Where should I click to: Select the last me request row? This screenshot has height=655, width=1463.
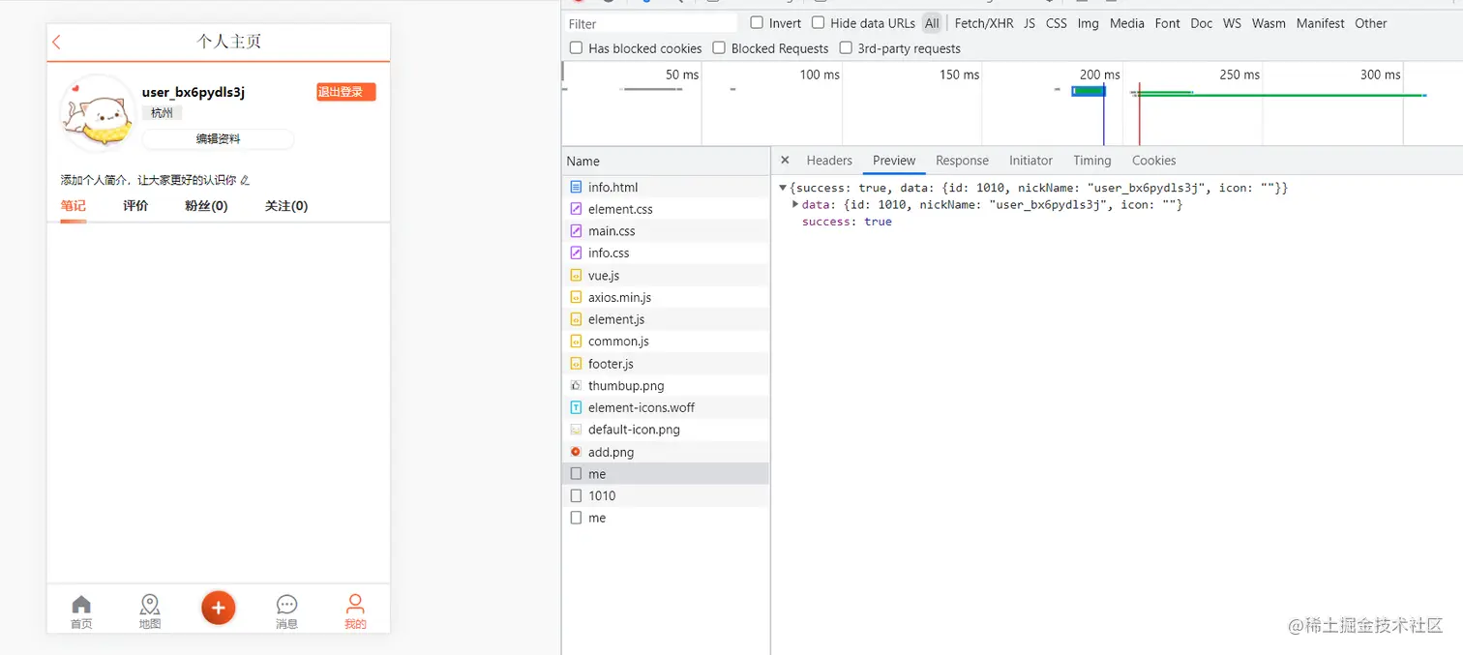[x=666, y=518]
